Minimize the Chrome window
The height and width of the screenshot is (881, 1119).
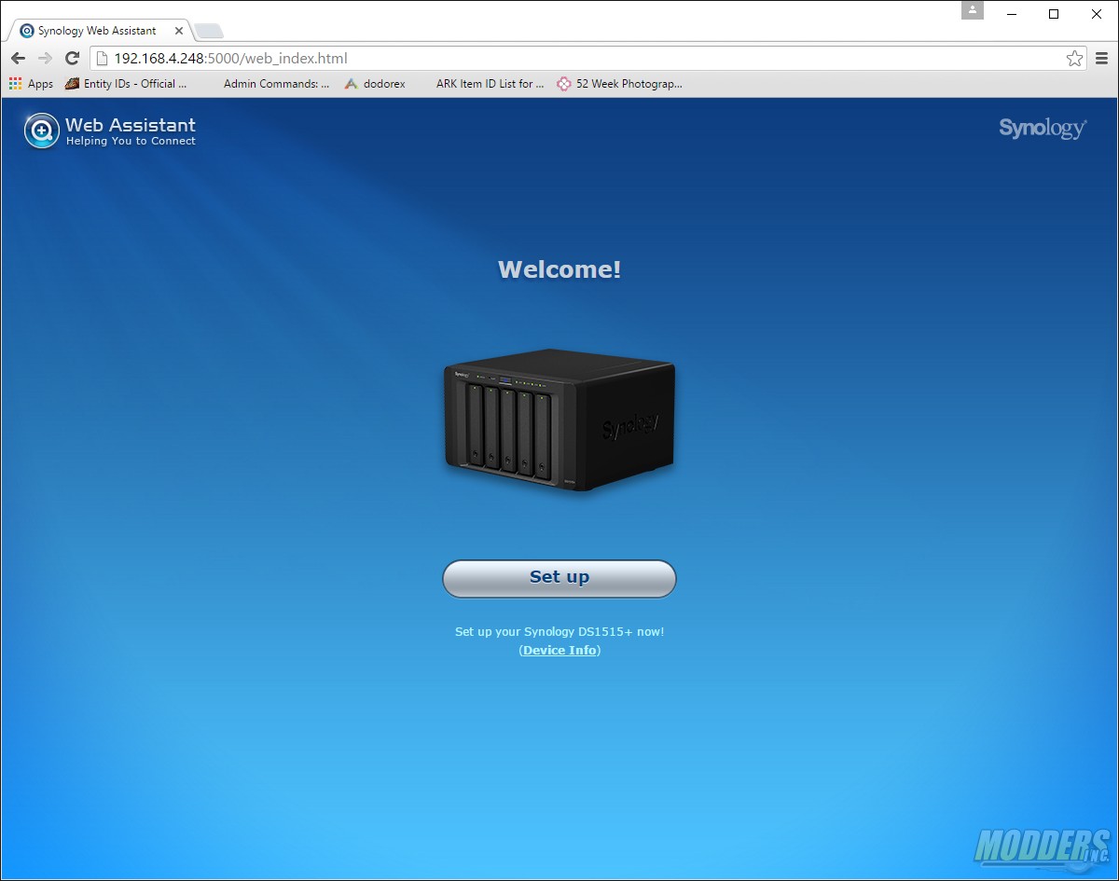[1011, 13]
